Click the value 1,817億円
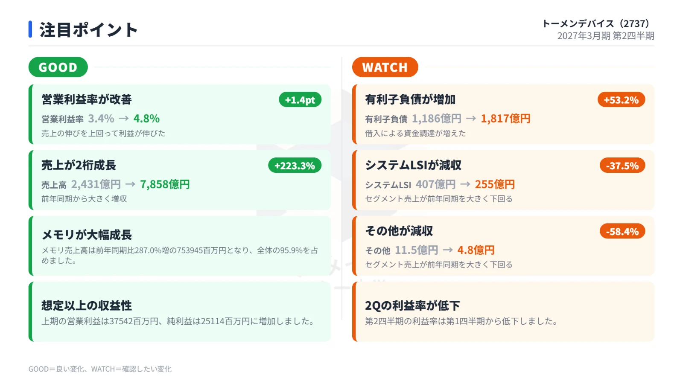Screen dimensions: 683x384 pyautogui.click(x=505, y=118)
